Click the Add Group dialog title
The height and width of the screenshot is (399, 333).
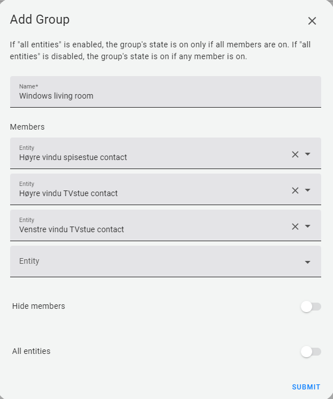(x=39, y=20)
